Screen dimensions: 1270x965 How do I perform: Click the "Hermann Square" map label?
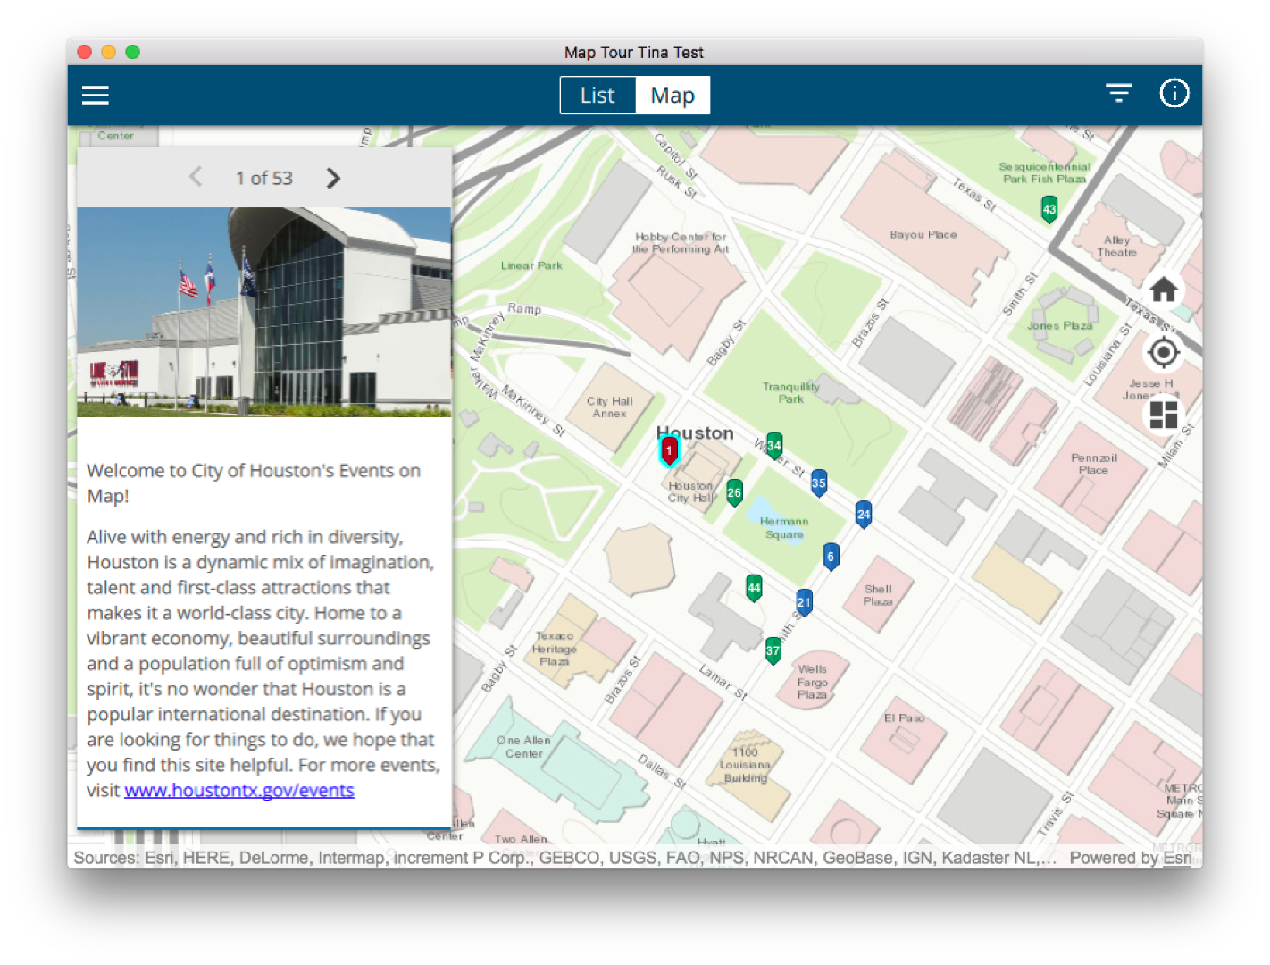(784, 528)
